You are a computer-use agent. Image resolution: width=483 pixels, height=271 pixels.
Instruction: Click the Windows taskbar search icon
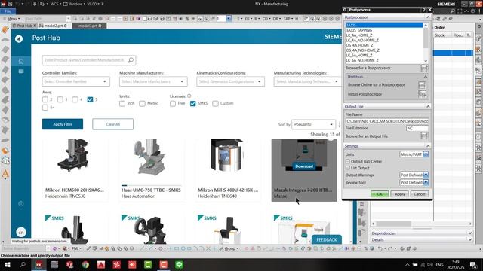click(23, 264)
